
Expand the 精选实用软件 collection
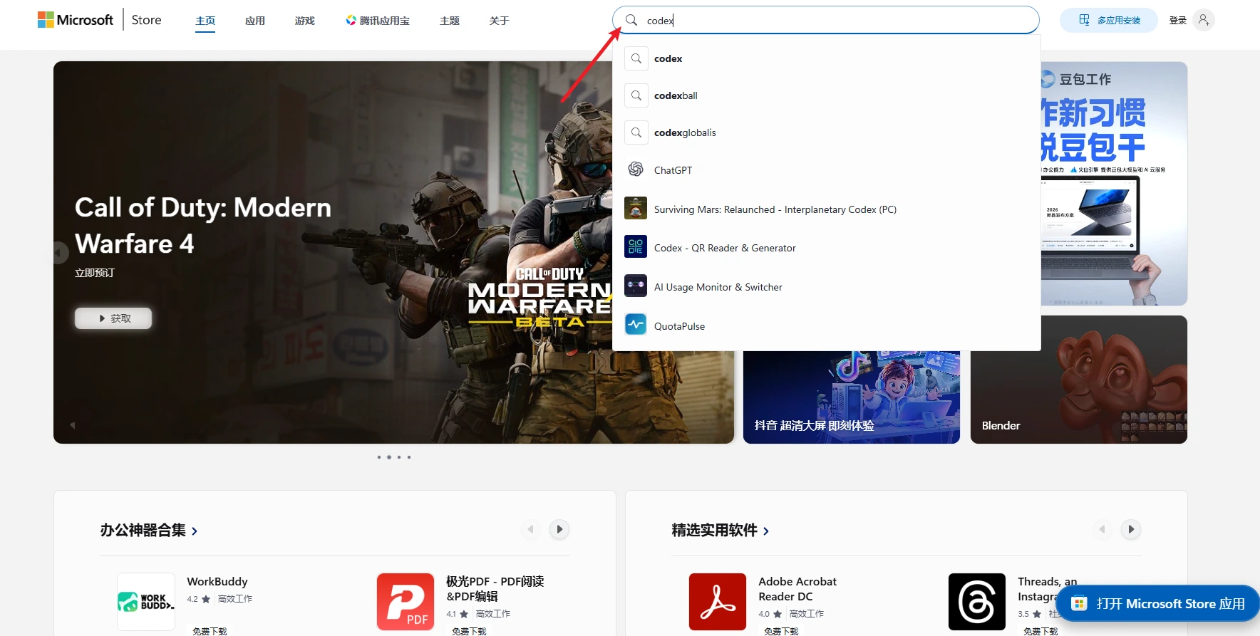(721, 531)
